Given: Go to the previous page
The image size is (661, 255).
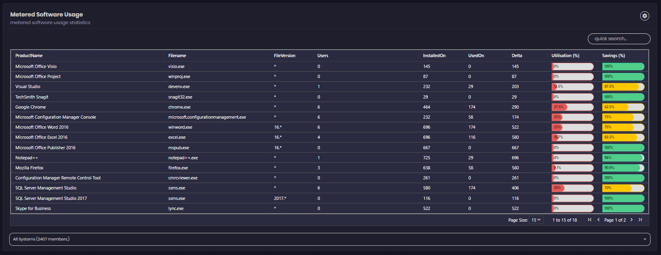Looking at the screenshot, I should tap(599, 220).
